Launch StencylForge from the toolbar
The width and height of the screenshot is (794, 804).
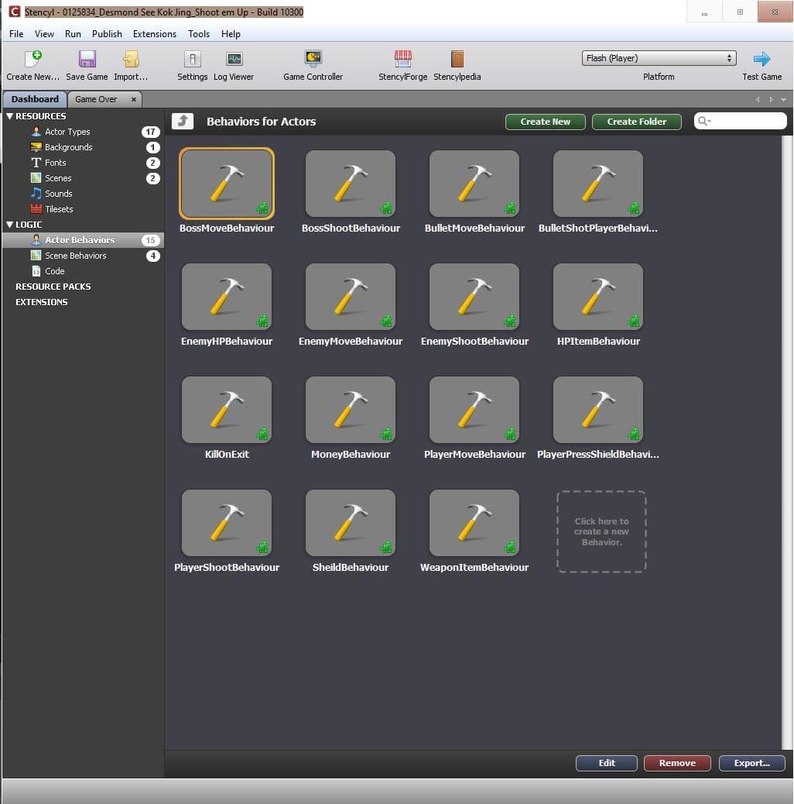(x=403, y=59)
